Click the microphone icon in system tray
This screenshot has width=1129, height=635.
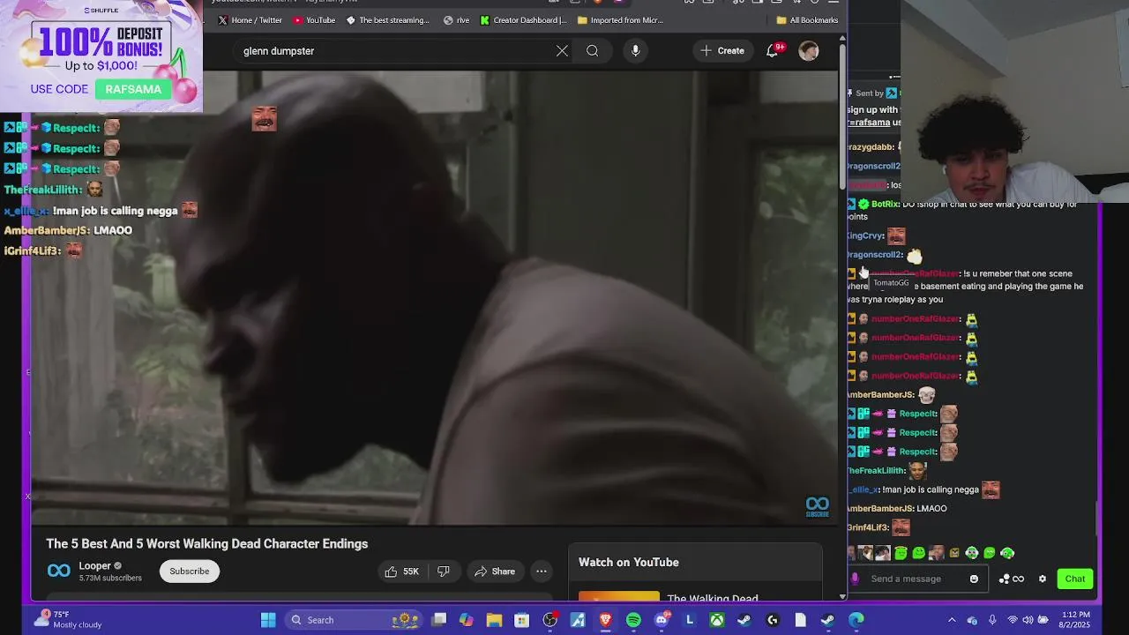click(x=992, y=621)
